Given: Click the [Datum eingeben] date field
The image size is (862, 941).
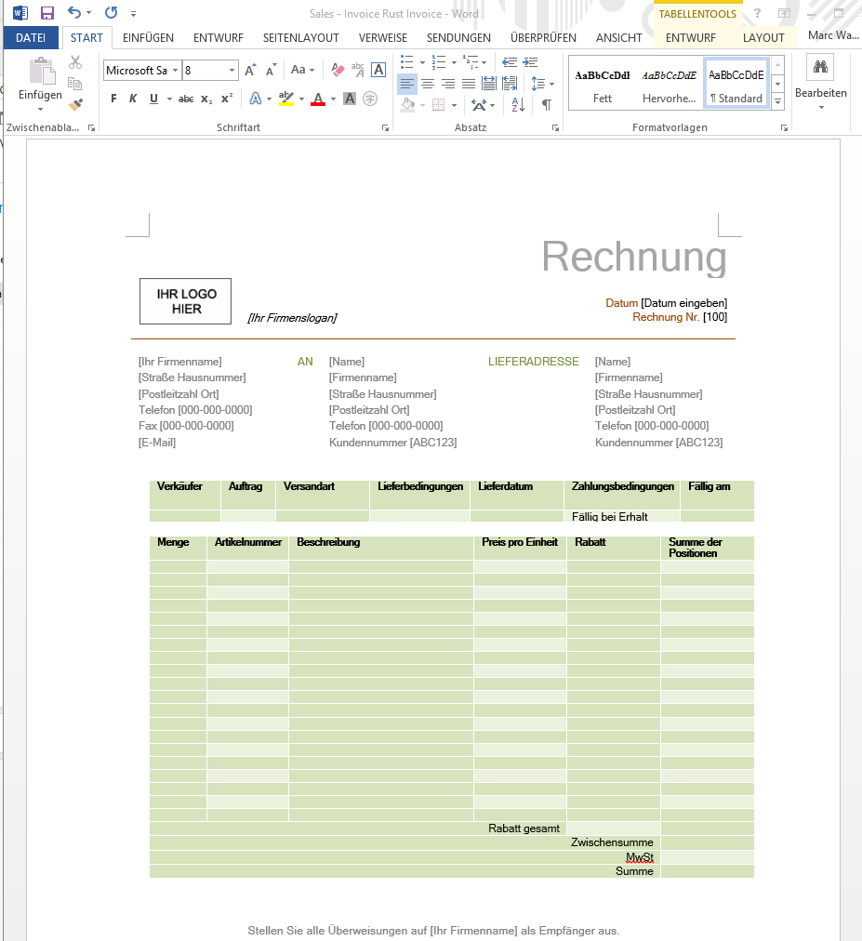Looking at the screenshot, I should pyautogui.click(x=683, y=303).
